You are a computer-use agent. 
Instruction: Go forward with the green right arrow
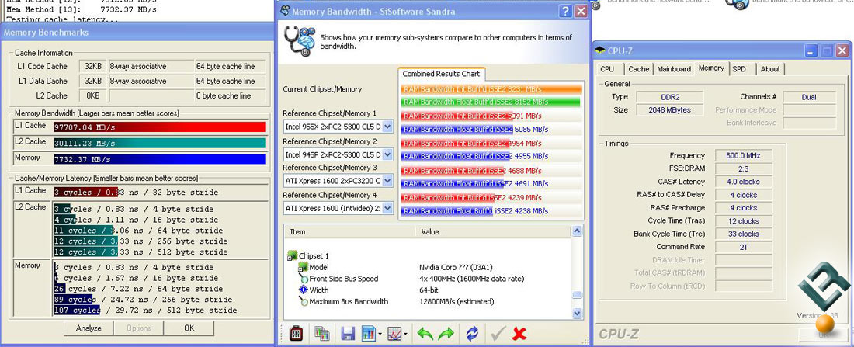pyautogui.click(x=446, y=333)
